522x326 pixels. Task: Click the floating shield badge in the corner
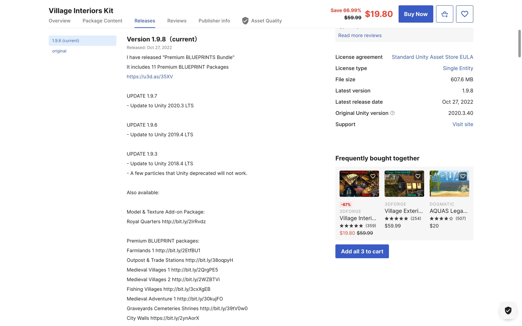pos(508,310)
